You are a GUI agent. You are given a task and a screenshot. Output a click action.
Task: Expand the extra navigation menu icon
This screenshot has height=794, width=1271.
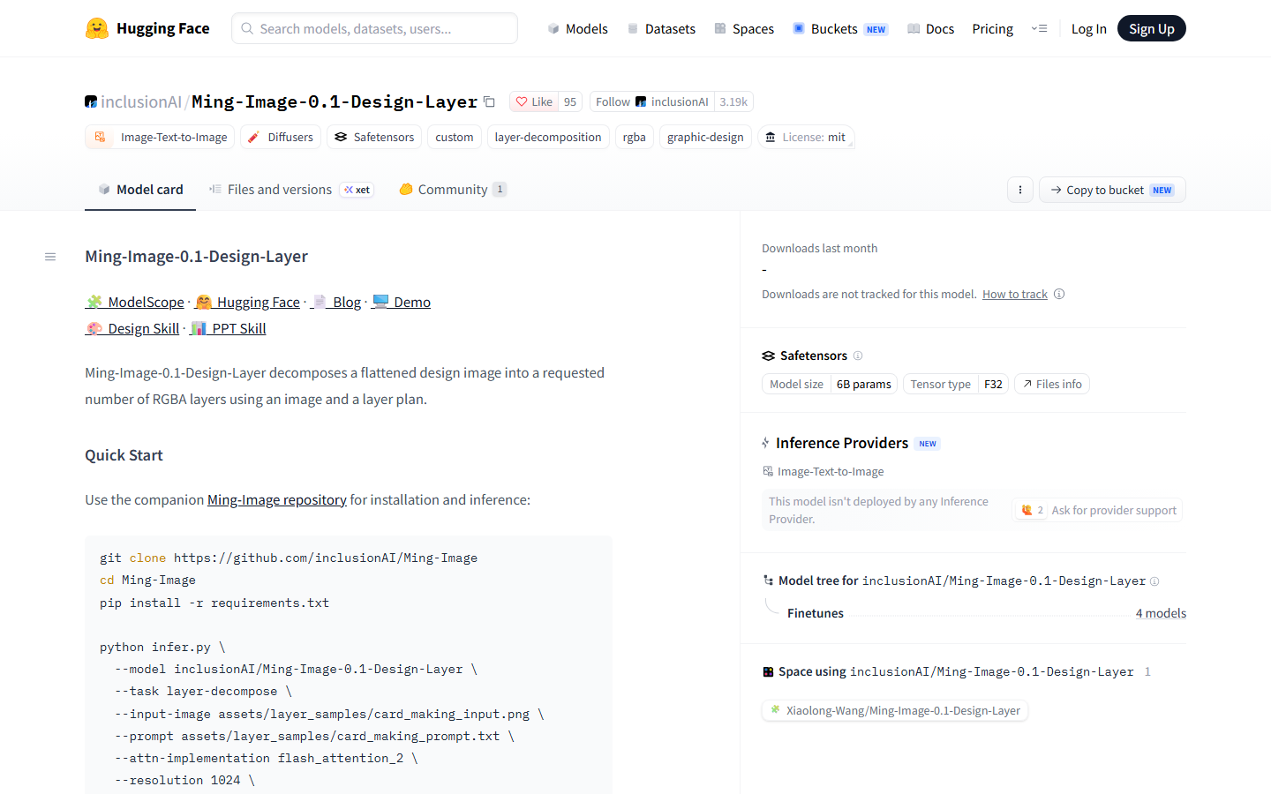(1039, 28)
